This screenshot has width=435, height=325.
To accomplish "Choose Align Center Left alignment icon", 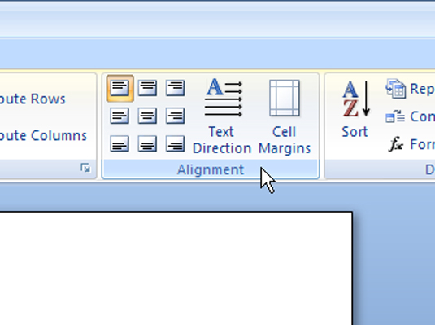I will point(120,116).
